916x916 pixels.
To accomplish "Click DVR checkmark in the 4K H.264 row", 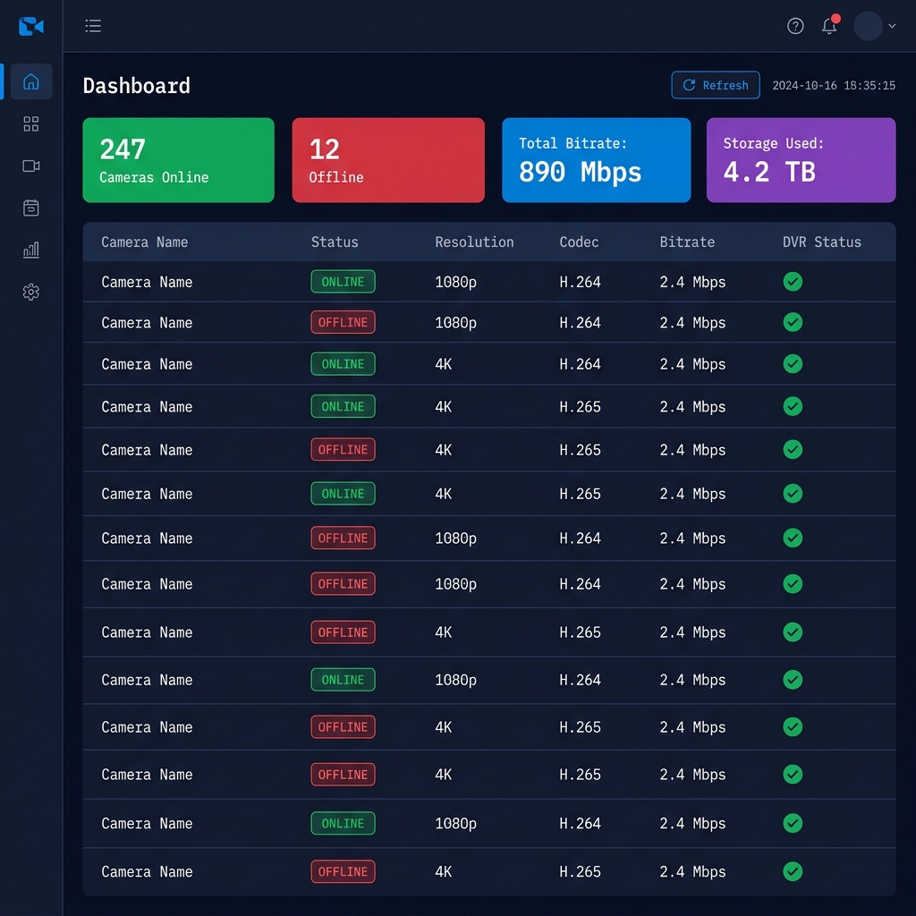I will point(793,364).
